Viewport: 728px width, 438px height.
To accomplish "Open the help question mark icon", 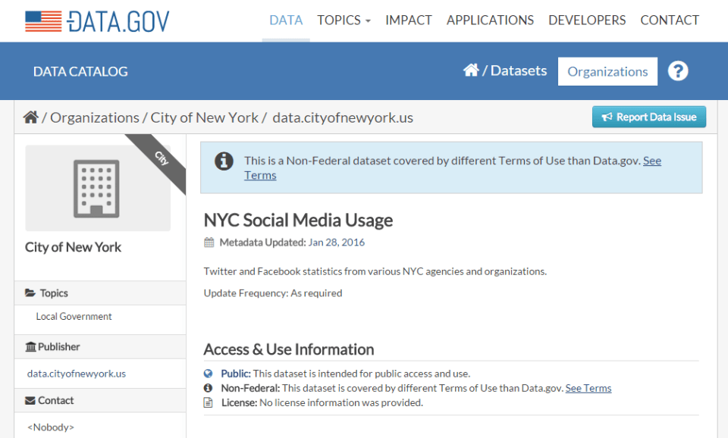I will pyautogui.click(x=678, y=71).
